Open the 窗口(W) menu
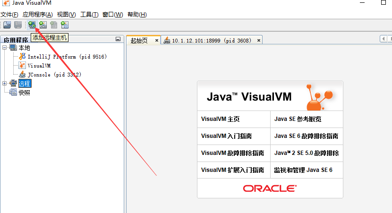Image resolution: width=392 pixels, height=213 pixels. pyautogui.click(x=113, y=15)
